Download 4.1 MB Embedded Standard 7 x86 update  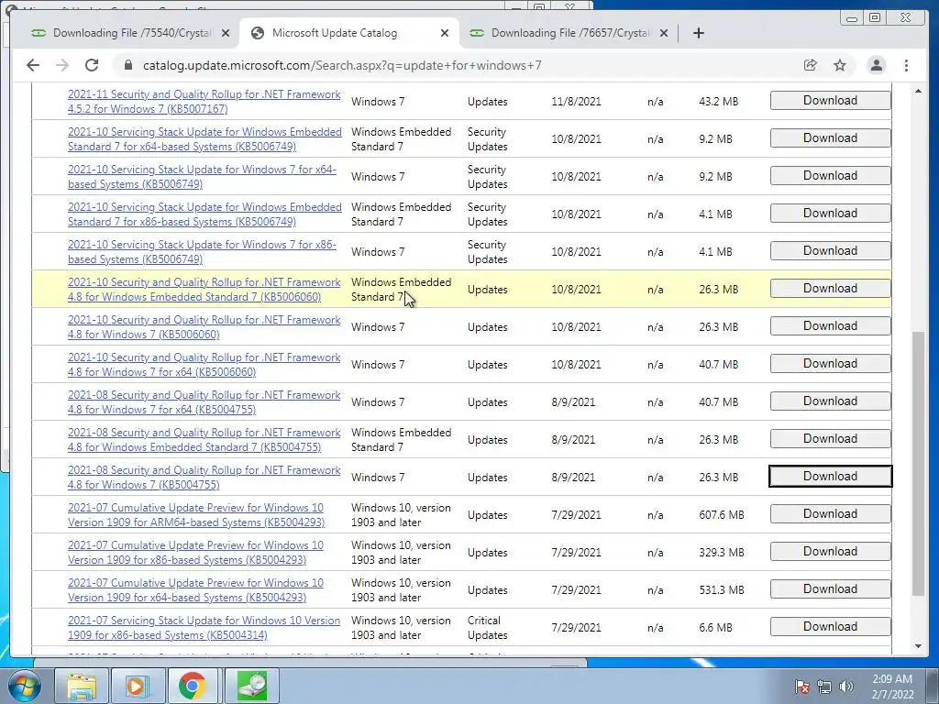pyautogui.click(x=830, y=214)
